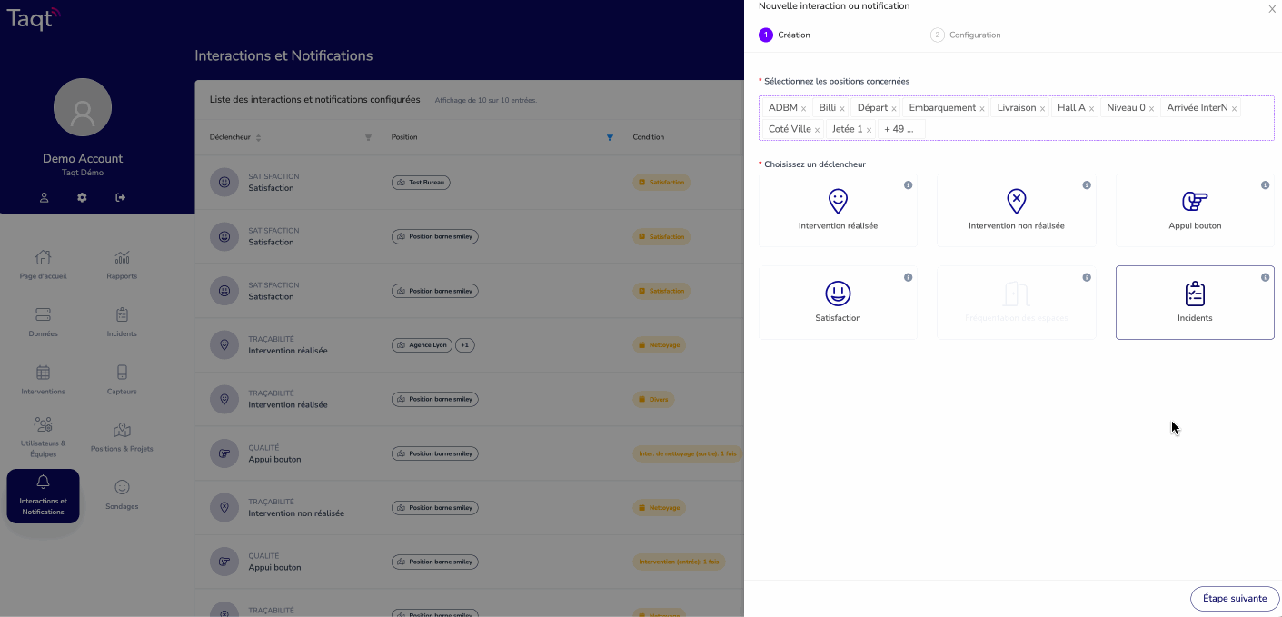Open the Rapports section
Viewport: 1282px width, 617px height.
coord(122,264)
